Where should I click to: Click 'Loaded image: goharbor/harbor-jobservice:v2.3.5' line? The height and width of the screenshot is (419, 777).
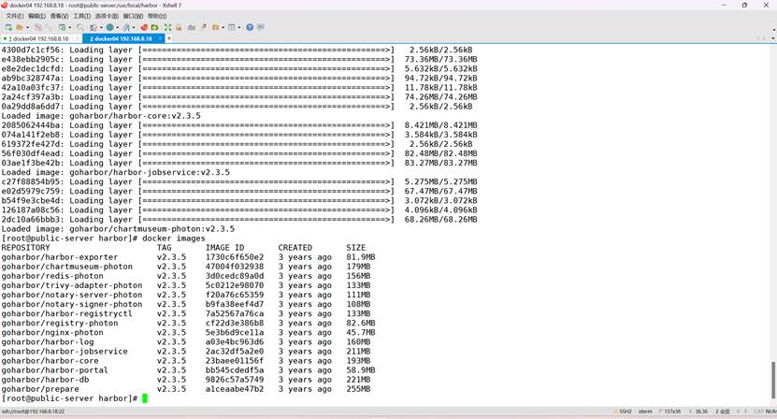[x=115, y=172]
